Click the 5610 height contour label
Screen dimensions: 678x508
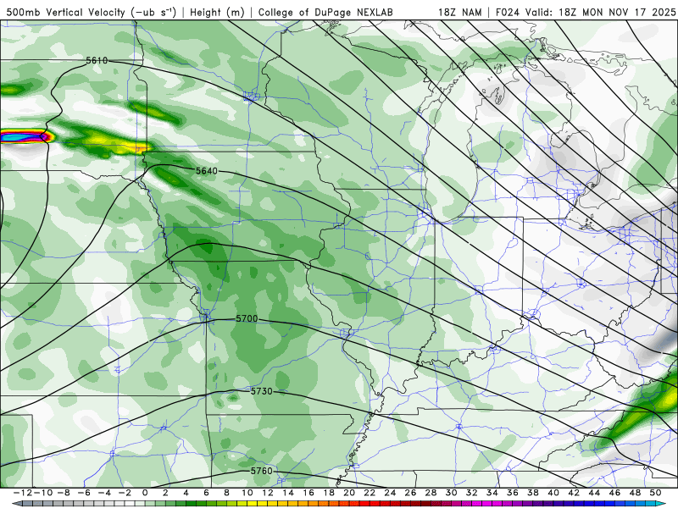[97, 60]
